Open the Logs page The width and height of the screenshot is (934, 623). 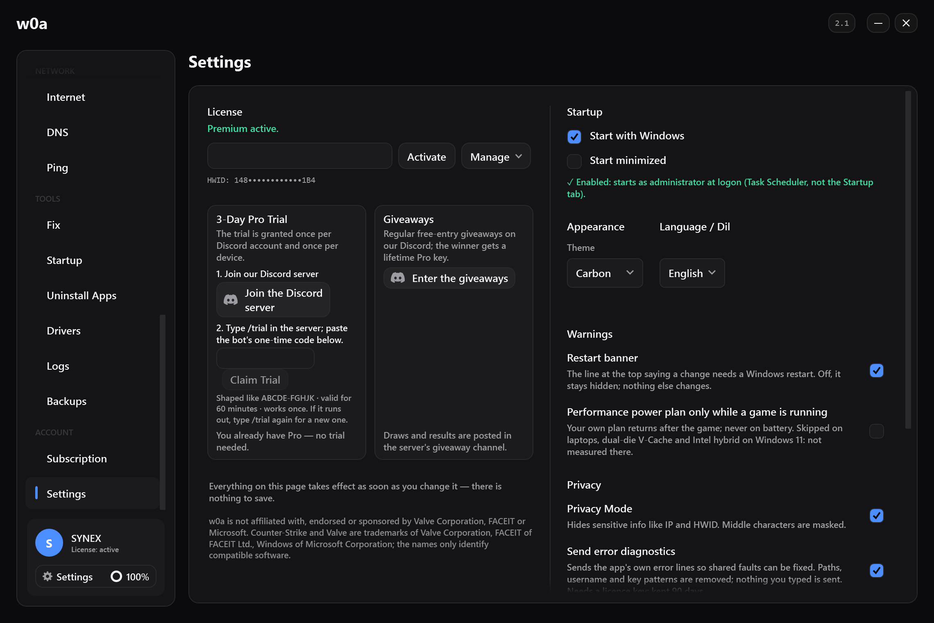click(x=92, y=366)
